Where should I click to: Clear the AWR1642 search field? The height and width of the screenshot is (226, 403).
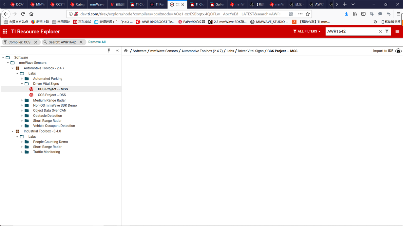tap(380, 31)
